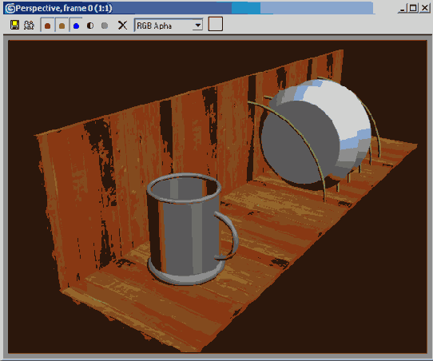This screenshot has height=361, width=433.
Task: Close the rendered frame window
Action: point(424,9)
